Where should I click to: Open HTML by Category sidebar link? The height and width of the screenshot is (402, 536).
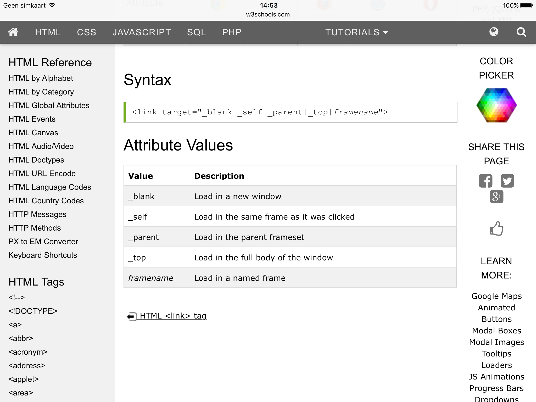coord(41,92)
